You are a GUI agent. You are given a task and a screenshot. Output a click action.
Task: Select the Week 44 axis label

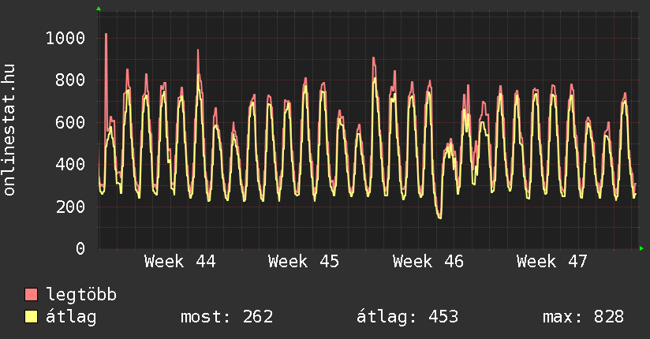[180, 262]
